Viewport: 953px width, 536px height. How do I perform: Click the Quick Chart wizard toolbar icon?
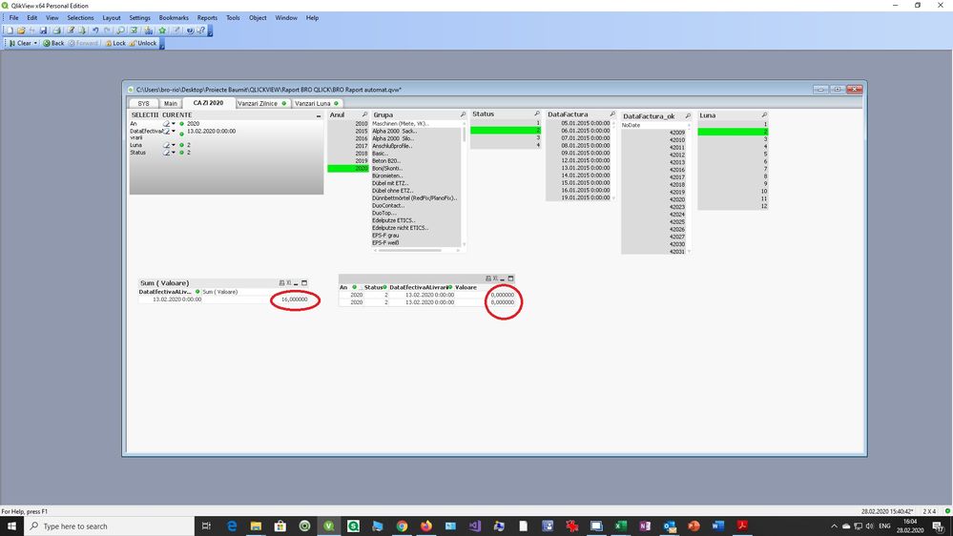tap(148, 30)
